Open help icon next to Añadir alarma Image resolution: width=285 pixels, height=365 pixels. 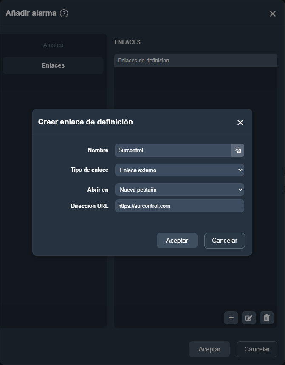click(x=64, y=14)
